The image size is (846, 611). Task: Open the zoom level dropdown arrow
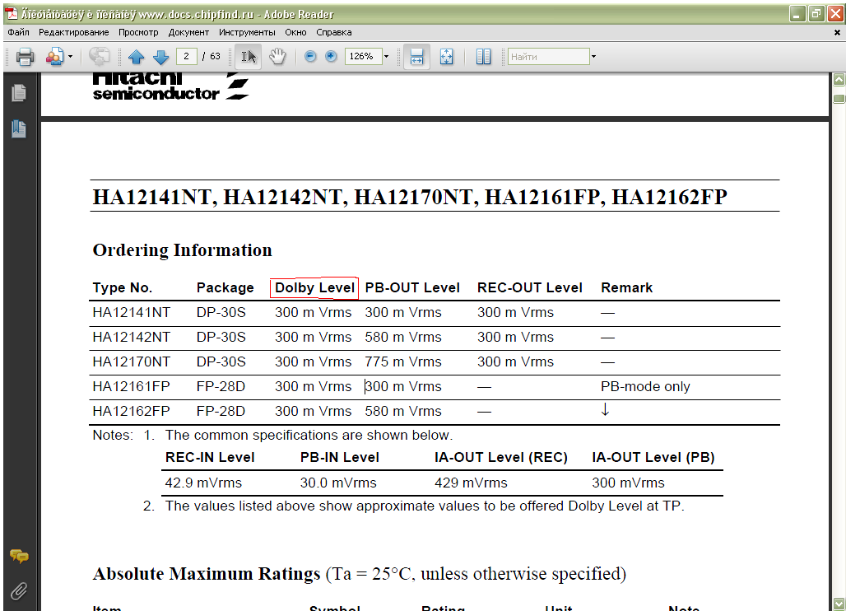386,56
